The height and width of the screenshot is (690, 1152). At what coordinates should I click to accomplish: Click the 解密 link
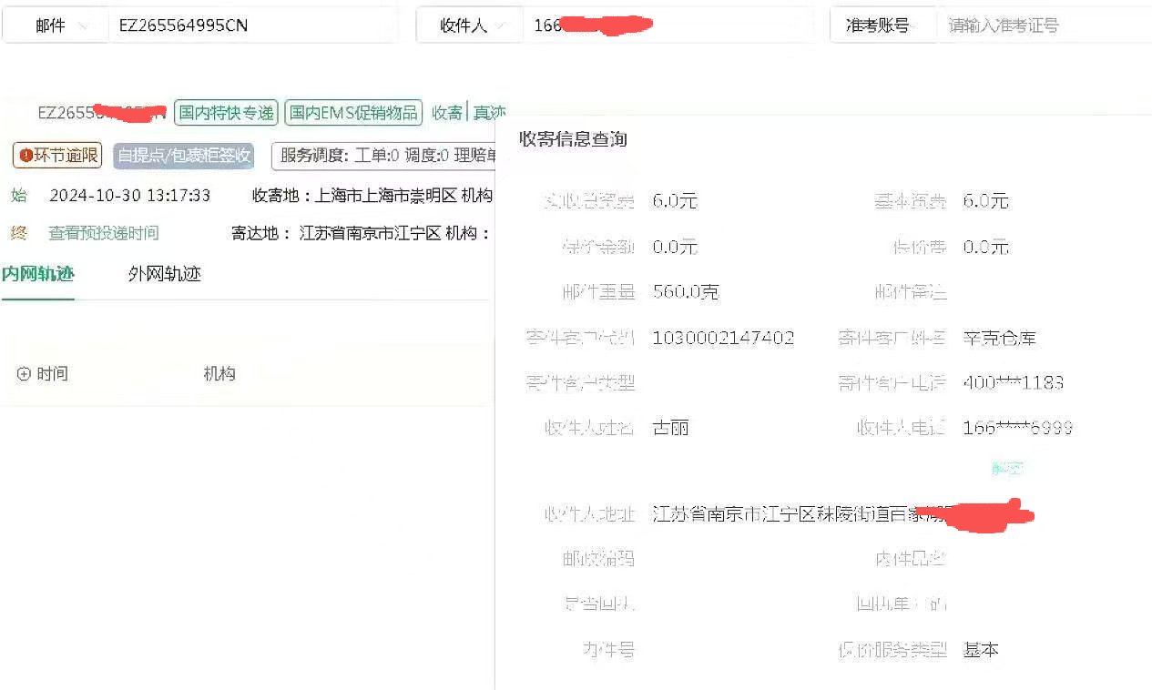1006,469
